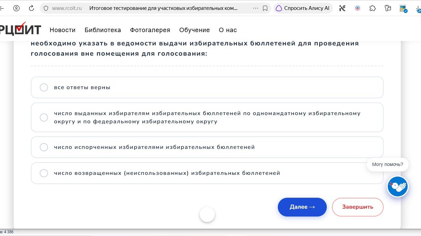Click the site protection shield icon
421x236 pixels.
pyautogui.click(x=46, y=8)
